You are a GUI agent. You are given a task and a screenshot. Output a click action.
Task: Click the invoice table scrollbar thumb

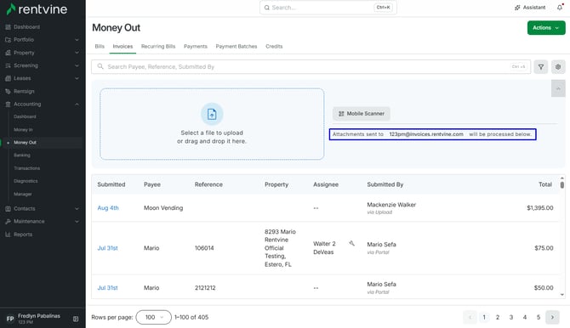tap(562, 185)
